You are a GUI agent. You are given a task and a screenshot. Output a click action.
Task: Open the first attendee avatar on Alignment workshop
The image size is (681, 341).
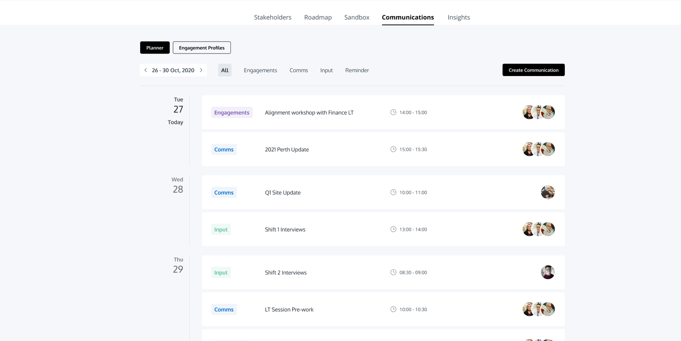click(x=528, y=112)
